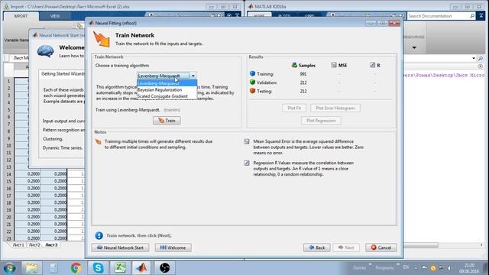Switch to the VIEW tab in Import window
The width and height of the screenshot is (489, 275).
click(x=55, y=16)
